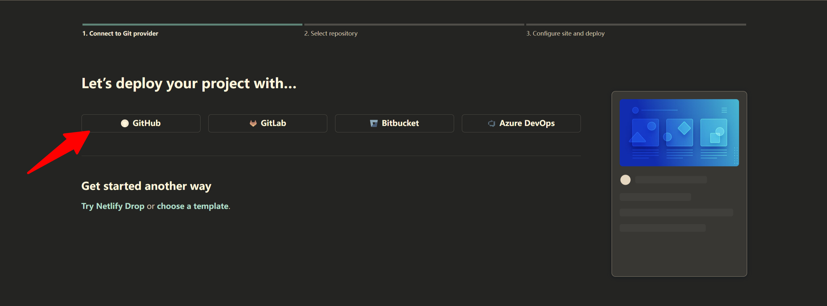Select step 2 Select repository
This screenshot has height=306, width=827.
pos(331,33)
